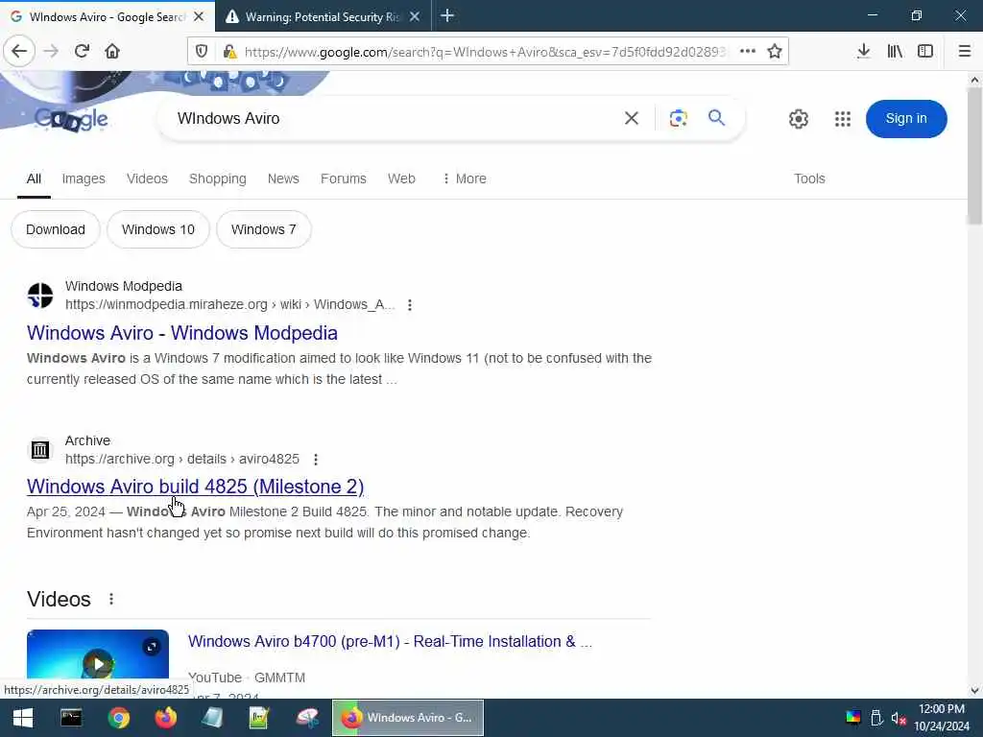Screen dimensions: 983x737
Task: Open a new browser tab
Action: click(447, 15)
